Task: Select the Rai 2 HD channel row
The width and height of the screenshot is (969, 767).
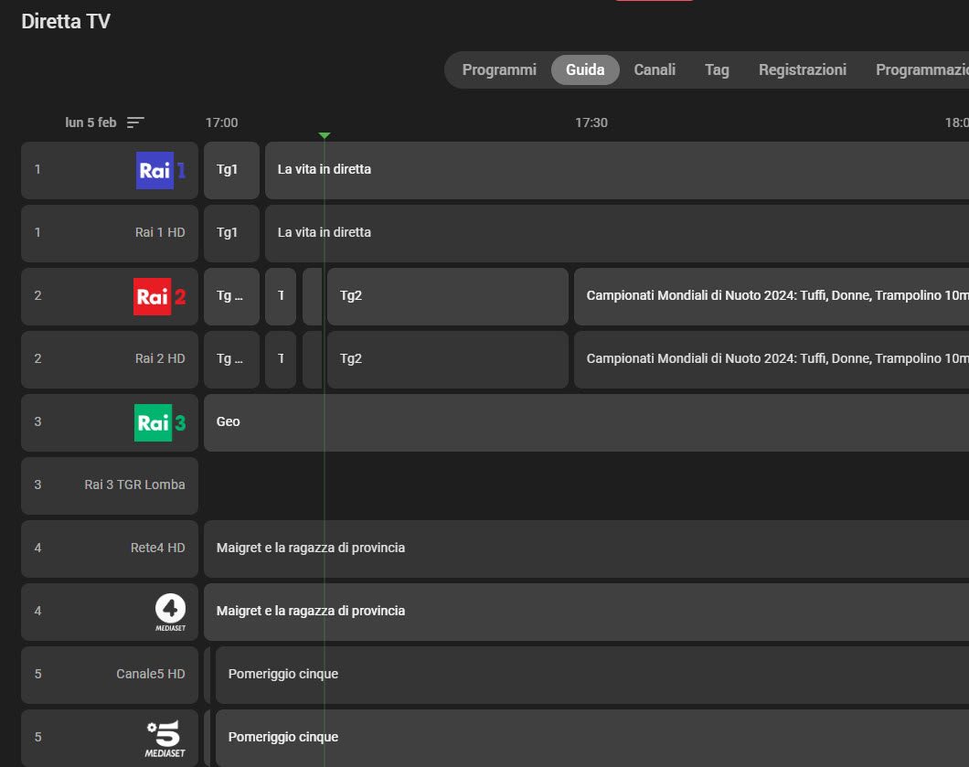Action: (110, 359)
